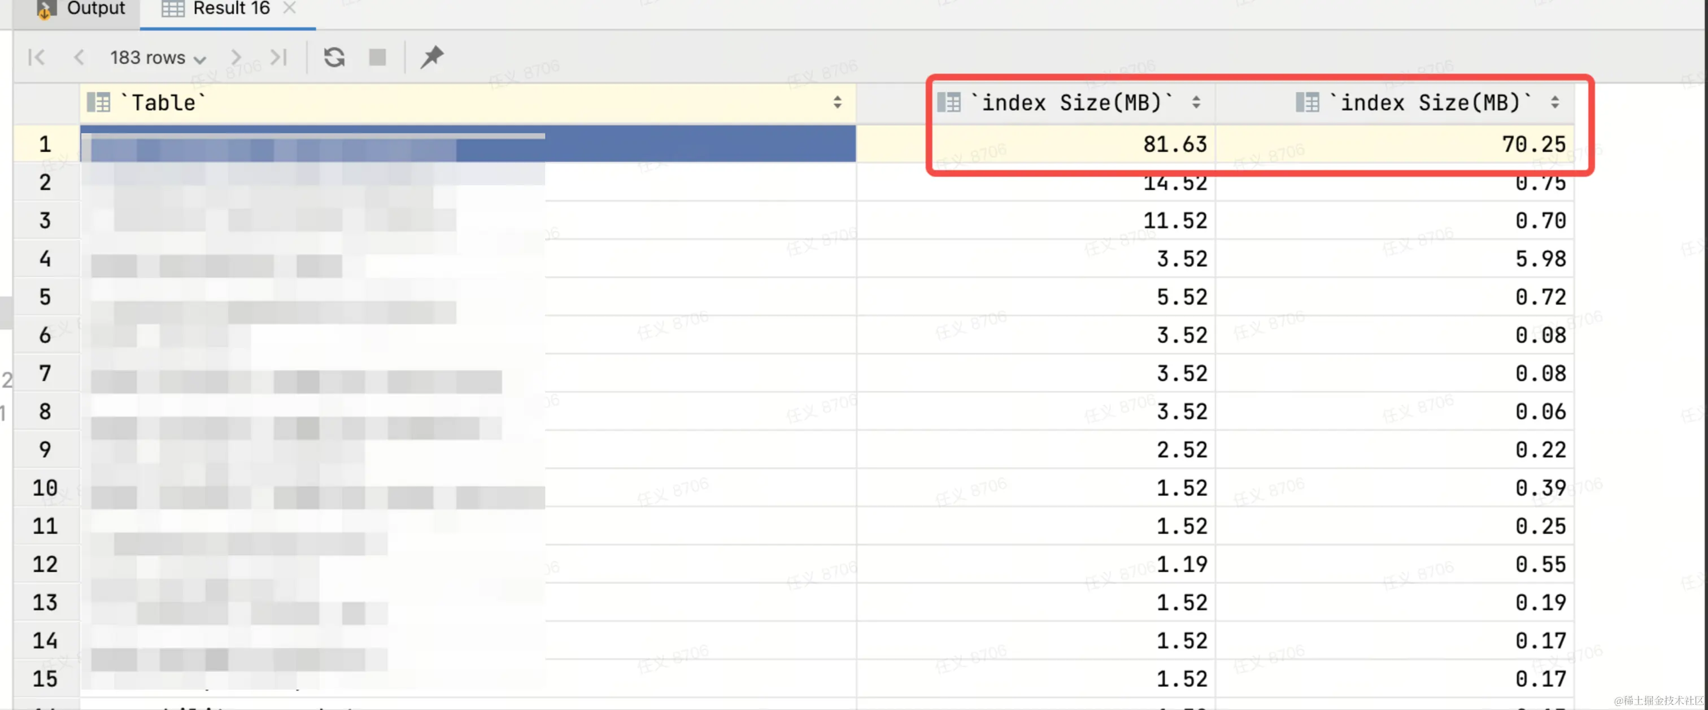Go to the next results page
This screenshot has width=1708, height=710.
click(236, 58)
